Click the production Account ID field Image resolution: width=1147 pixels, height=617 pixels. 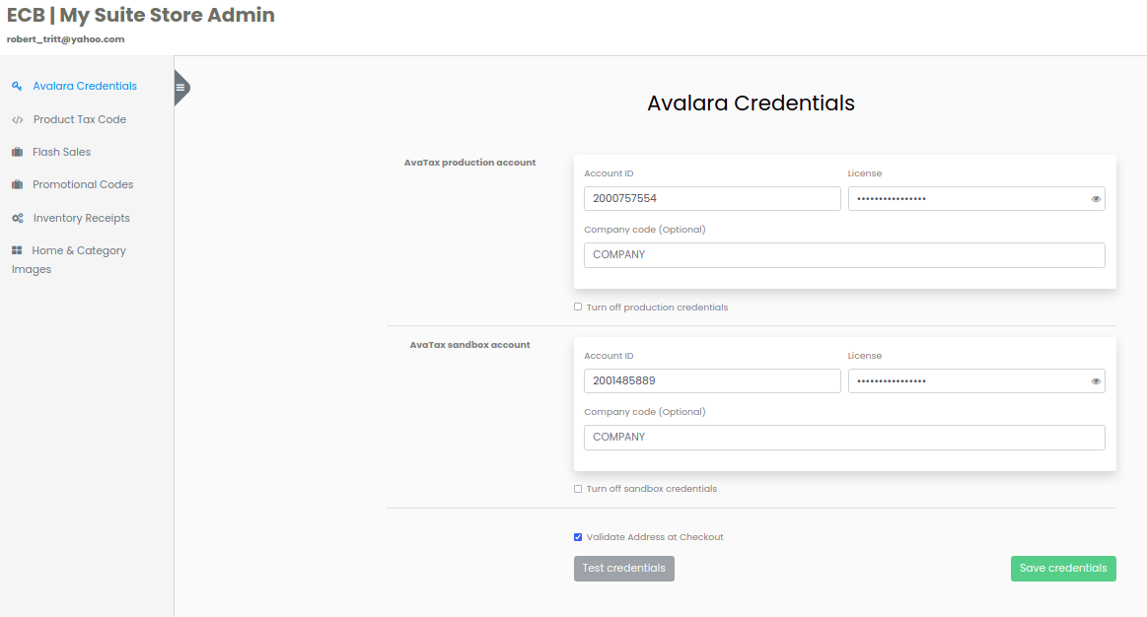[712, 198]
